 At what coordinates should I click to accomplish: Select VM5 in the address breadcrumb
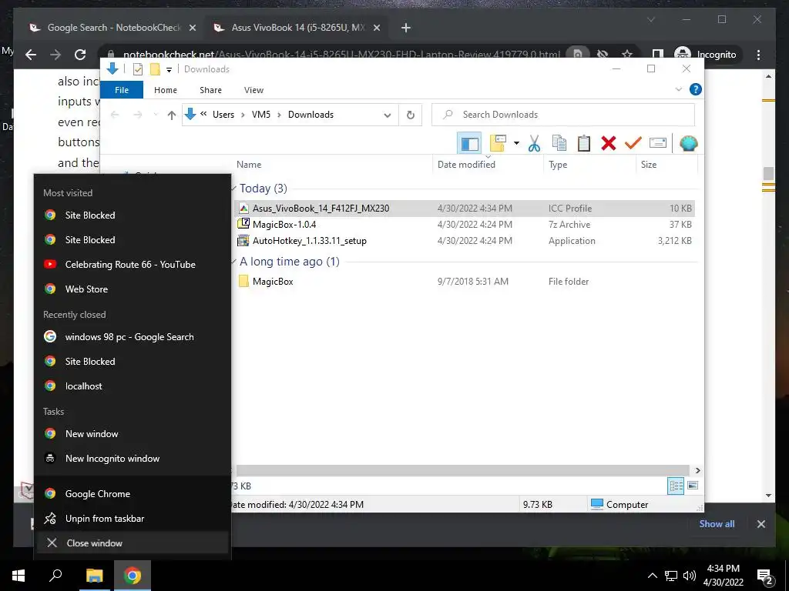point(261,115)
